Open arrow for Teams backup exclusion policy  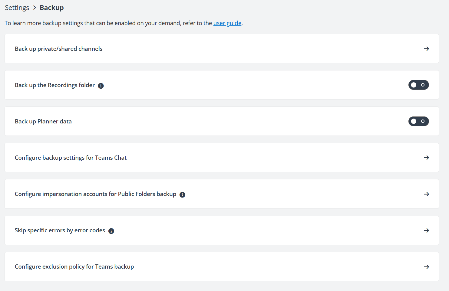point(427,266)
